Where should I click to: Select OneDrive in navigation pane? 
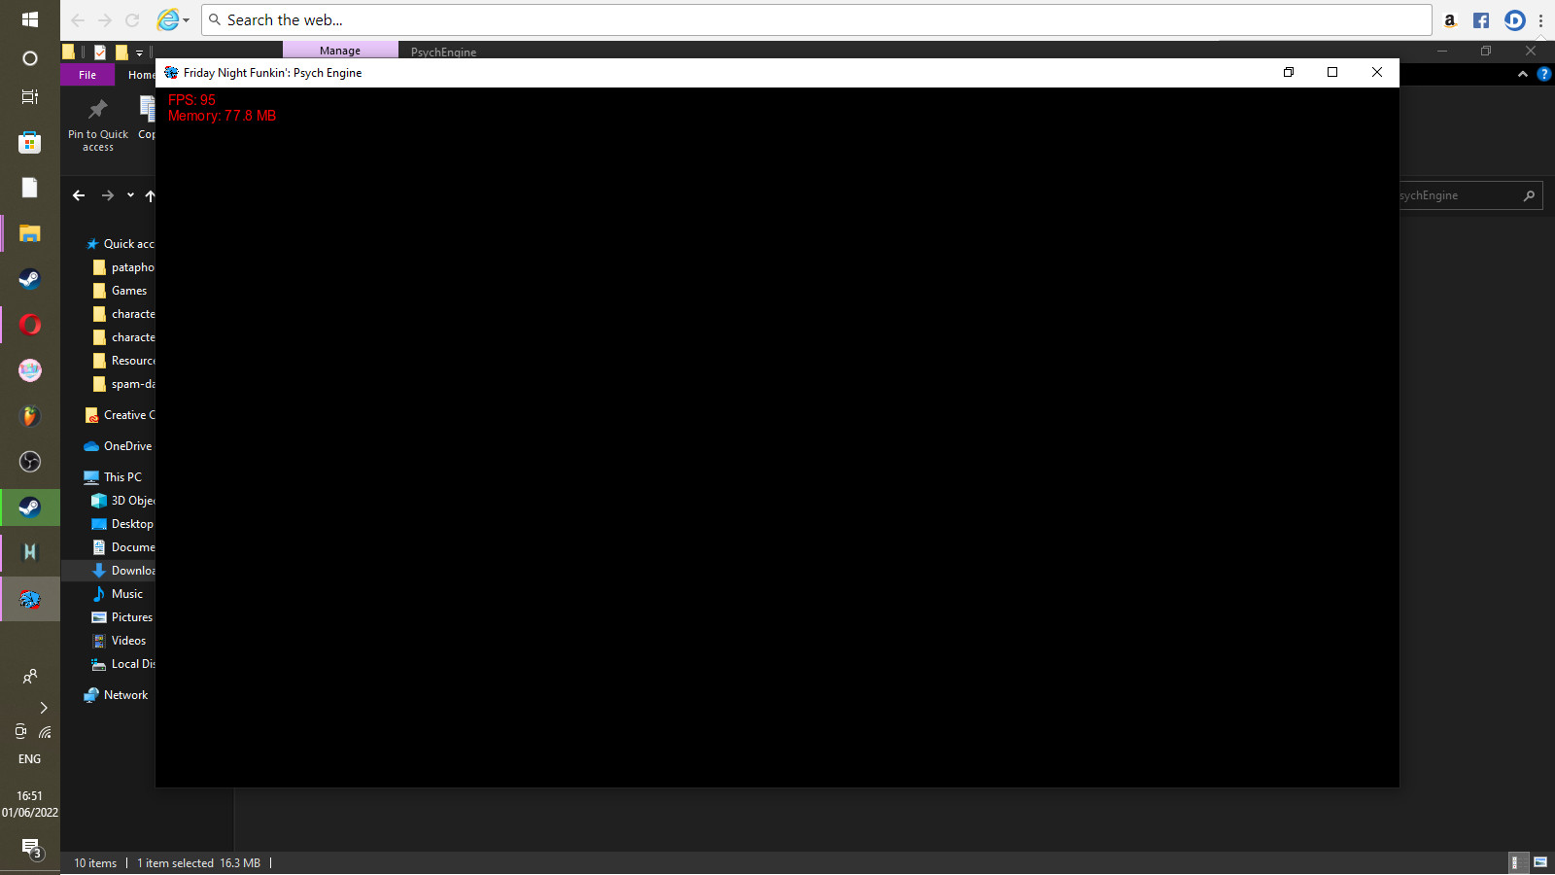(119, 446)
